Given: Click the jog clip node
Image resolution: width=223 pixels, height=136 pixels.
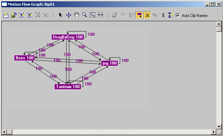Looking at the screenshot, I should 110,63.
